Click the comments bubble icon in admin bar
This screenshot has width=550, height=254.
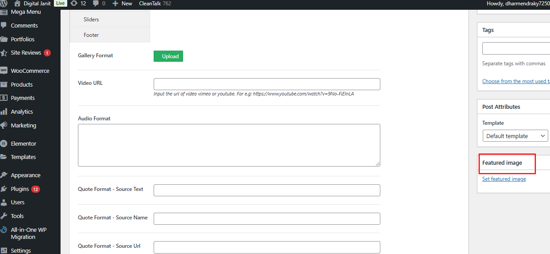96,3
